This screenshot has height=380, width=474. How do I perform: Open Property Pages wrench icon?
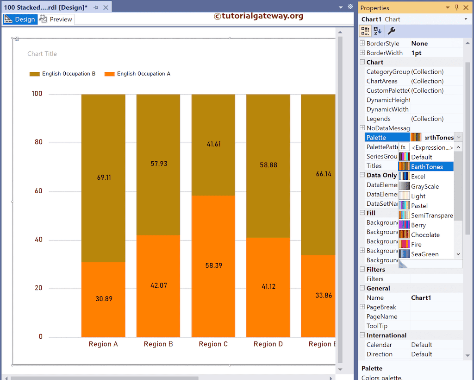pos(392,31)
